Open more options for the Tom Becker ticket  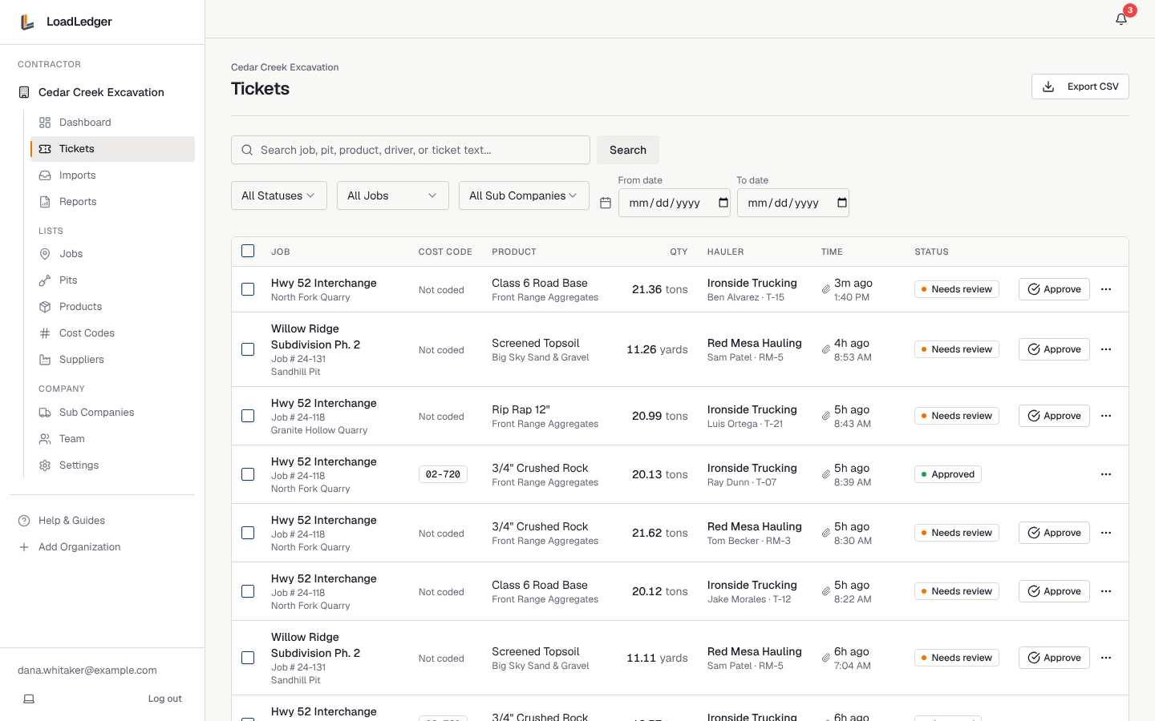click(x=1106, y=533)
